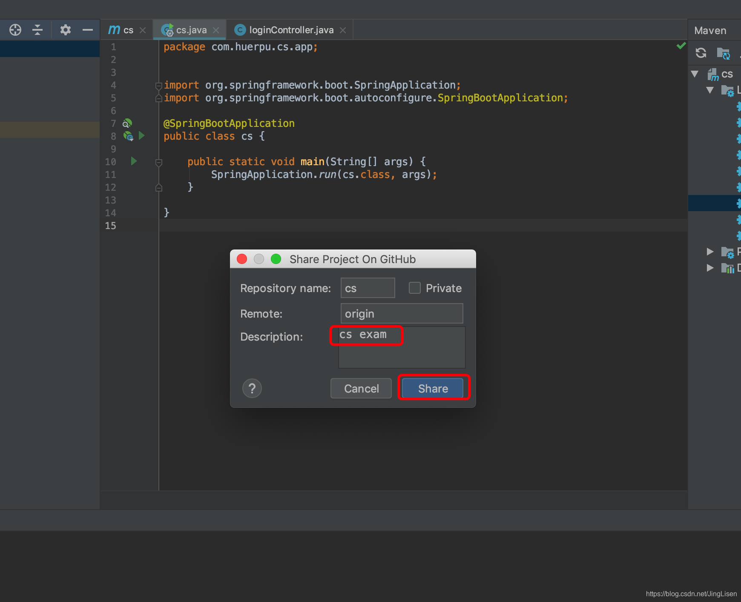Click the Repository name field
The height and width of the screenshot is (602, 741).
368,288
